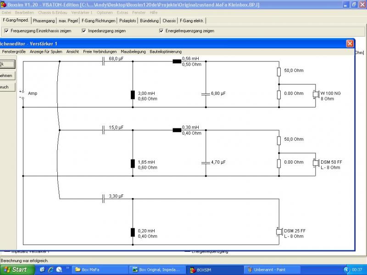Select the 4,70 µF capacitor symbol
The height and width of the screenshot is (275, 367).
click(206, 162)
